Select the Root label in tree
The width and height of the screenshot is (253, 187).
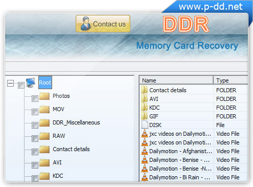[x=45, y=82]
